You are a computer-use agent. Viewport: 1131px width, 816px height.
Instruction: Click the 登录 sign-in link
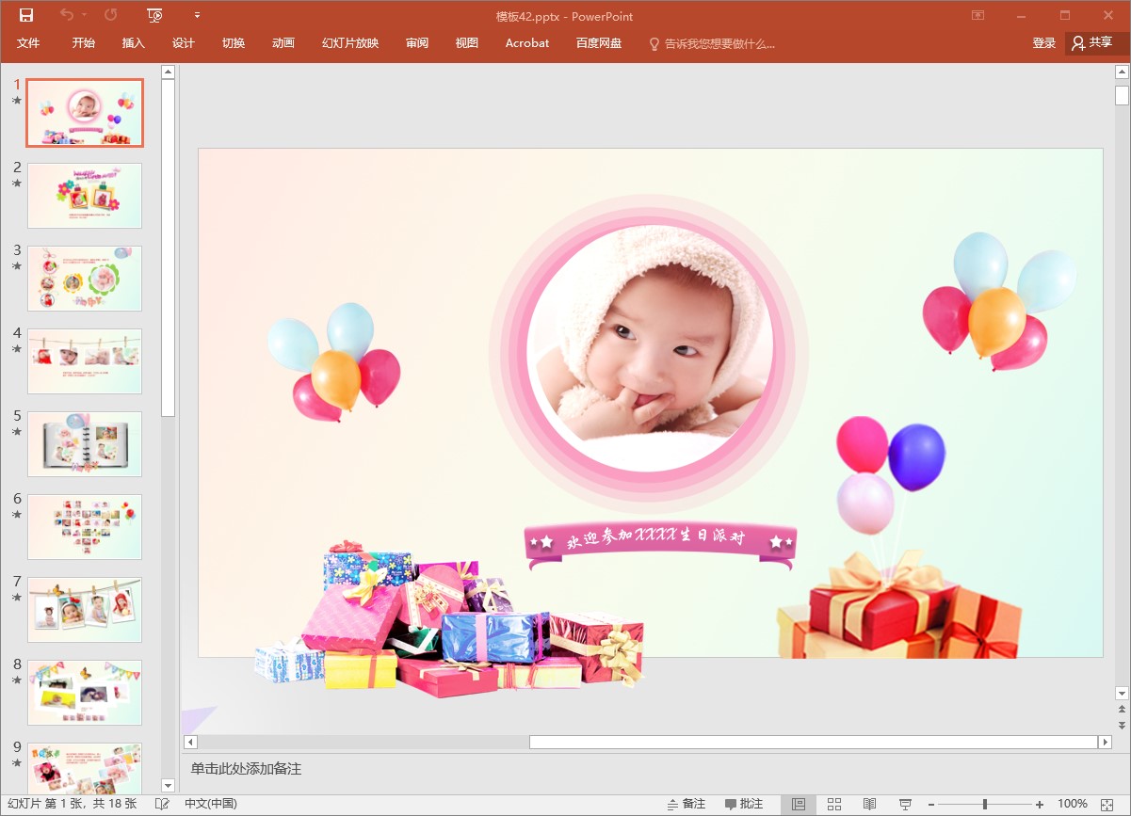click(1043, 43)
